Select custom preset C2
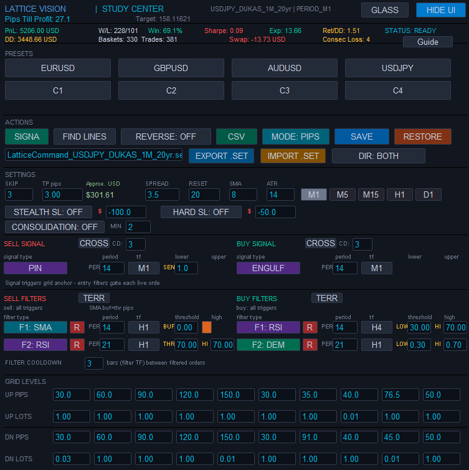This screenshot has width=469, height=470. tap(171, 90)
